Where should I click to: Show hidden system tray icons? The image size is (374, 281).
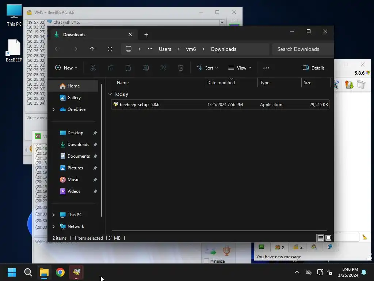coord(297,272)
